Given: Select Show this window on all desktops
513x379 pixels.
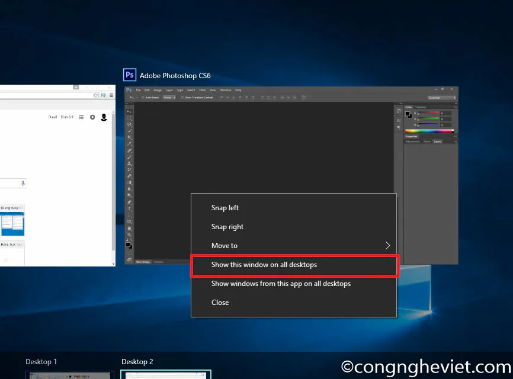Looking at the screenshot, I should pos(294,265).
